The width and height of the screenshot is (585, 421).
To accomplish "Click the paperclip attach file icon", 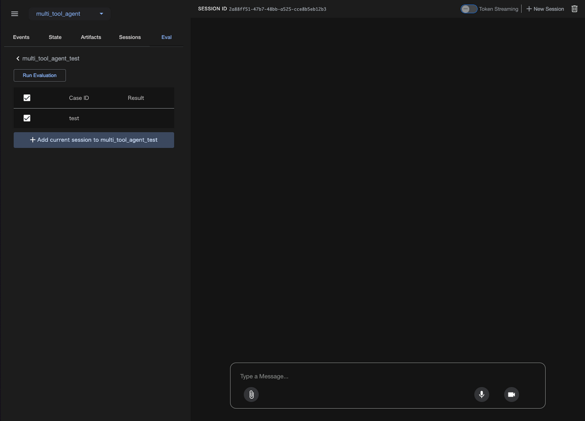I will [251, 394].
